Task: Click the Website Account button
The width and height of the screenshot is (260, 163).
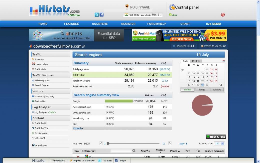Action: [x=213, y=46]
